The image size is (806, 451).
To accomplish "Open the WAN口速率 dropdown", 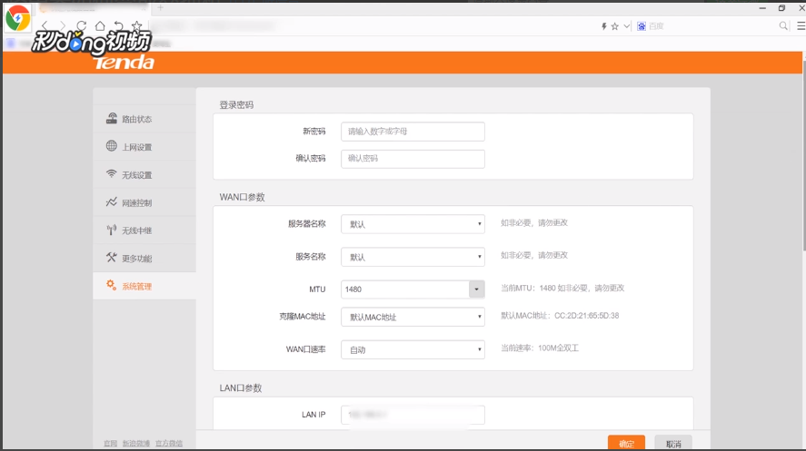I will coord(413,350).
